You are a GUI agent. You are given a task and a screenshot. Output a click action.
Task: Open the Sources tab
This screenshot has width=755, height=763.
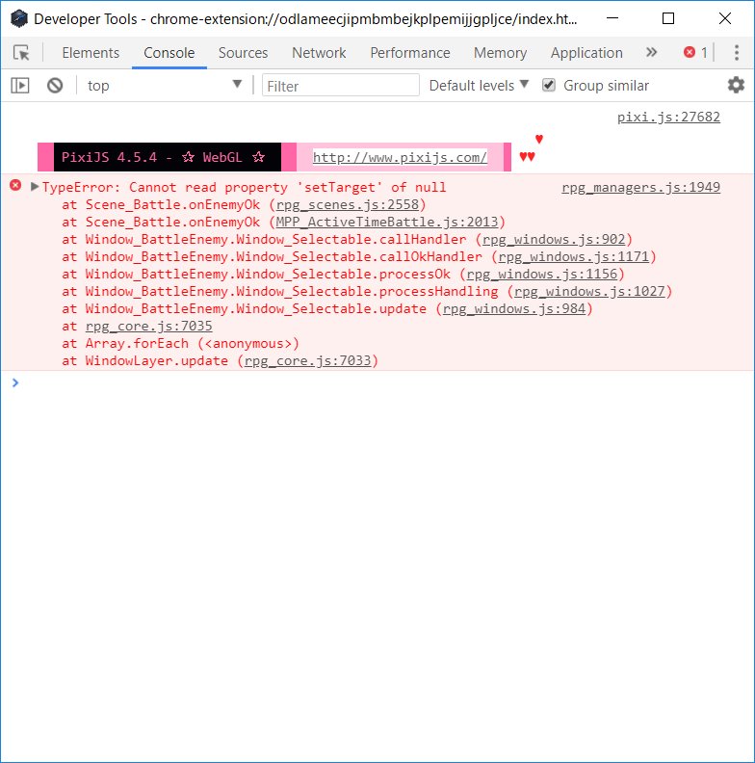tap(244, 53)
